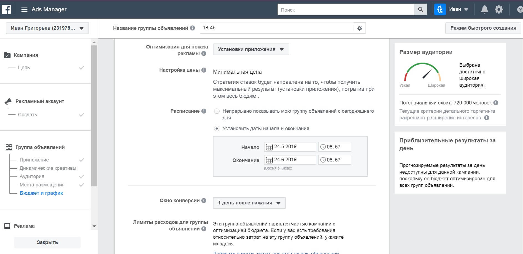Screen dimensions: 523x254
Task: Click the Facebook logo icon
Action: (6, 9)
